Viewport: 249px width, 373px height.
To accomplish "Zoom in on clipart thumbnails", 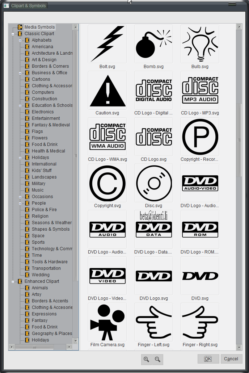I will [x=147, y=359].
